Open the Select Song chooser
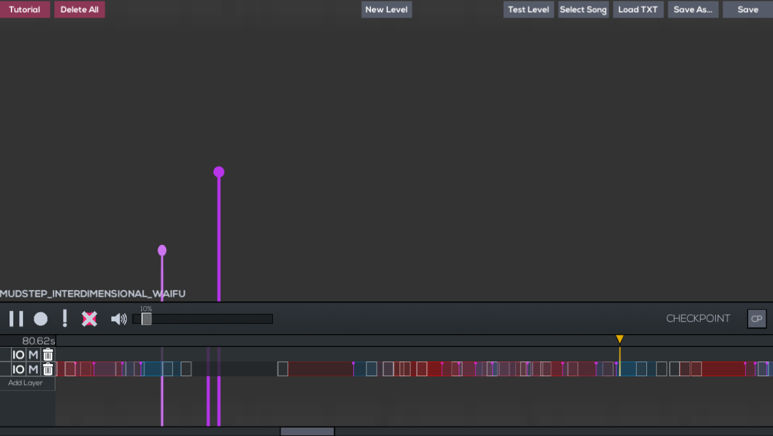The width and height of the screenshot is (773, 436). 583,10
